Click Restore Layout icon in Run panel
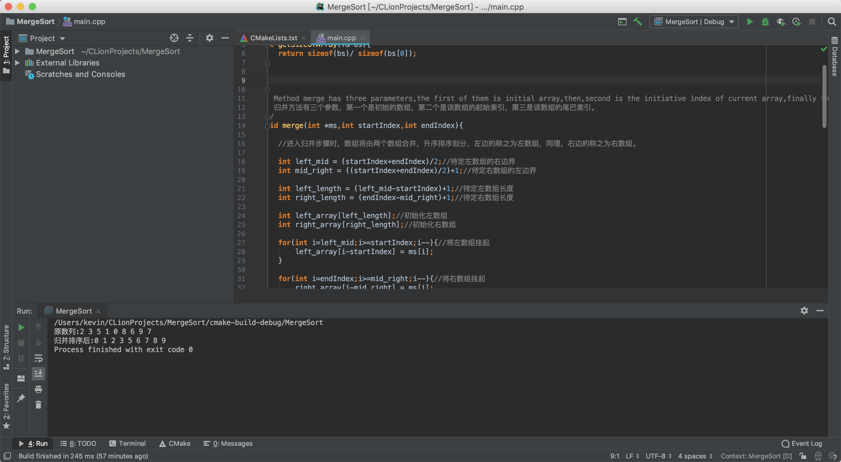The height and width of the screenshot is (462, 841). point(21,378)
